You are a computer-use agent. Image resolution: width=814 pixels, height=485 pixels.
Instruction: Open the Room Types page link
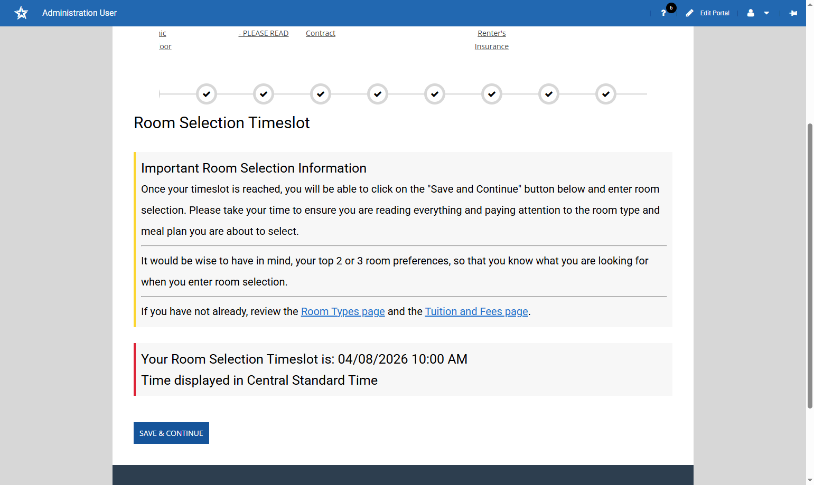click(343, 311)
